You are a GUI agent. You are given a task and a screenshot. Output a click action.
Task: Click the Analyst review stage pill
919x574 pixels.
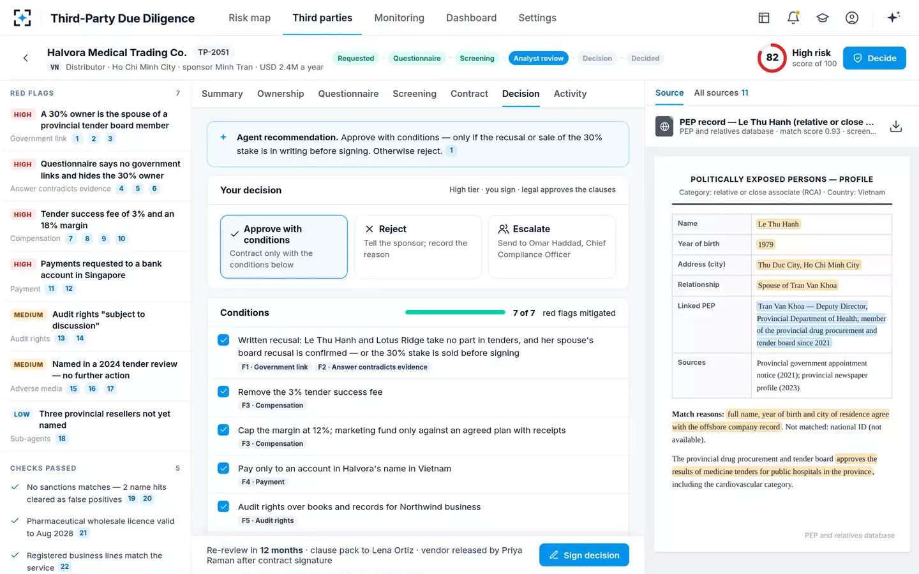click(x=539, y=58)
